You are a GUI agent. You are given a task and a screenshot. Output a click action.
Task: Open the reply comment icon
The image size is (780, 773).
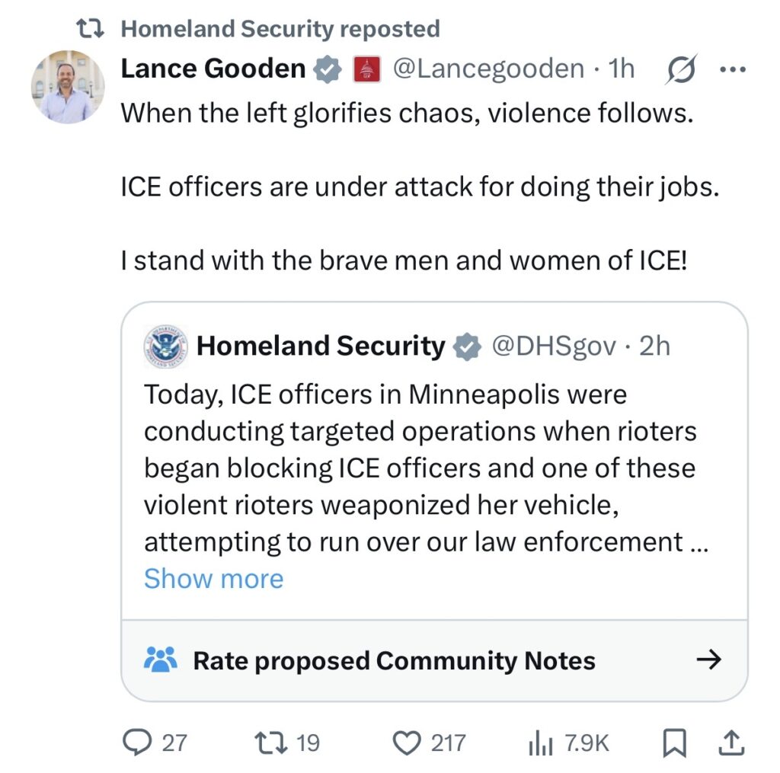[x=136, y=743]
